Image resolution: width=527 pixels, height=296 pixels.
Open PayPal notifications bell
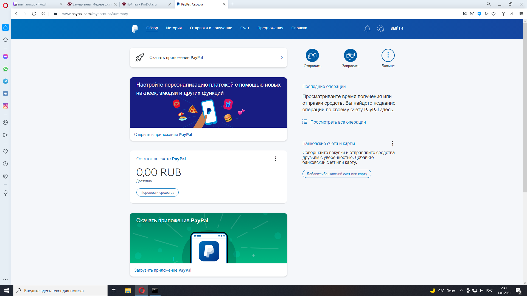coord(367,29)
